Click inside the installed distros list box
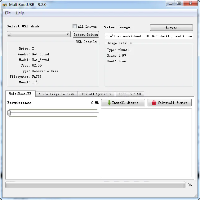Image resolution: width=200 pixels, height=200 pixels. (146, 143)
